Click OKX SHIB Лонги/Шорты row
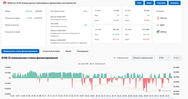The height and width of the screenshot is (99, 188). pos(69,25)
